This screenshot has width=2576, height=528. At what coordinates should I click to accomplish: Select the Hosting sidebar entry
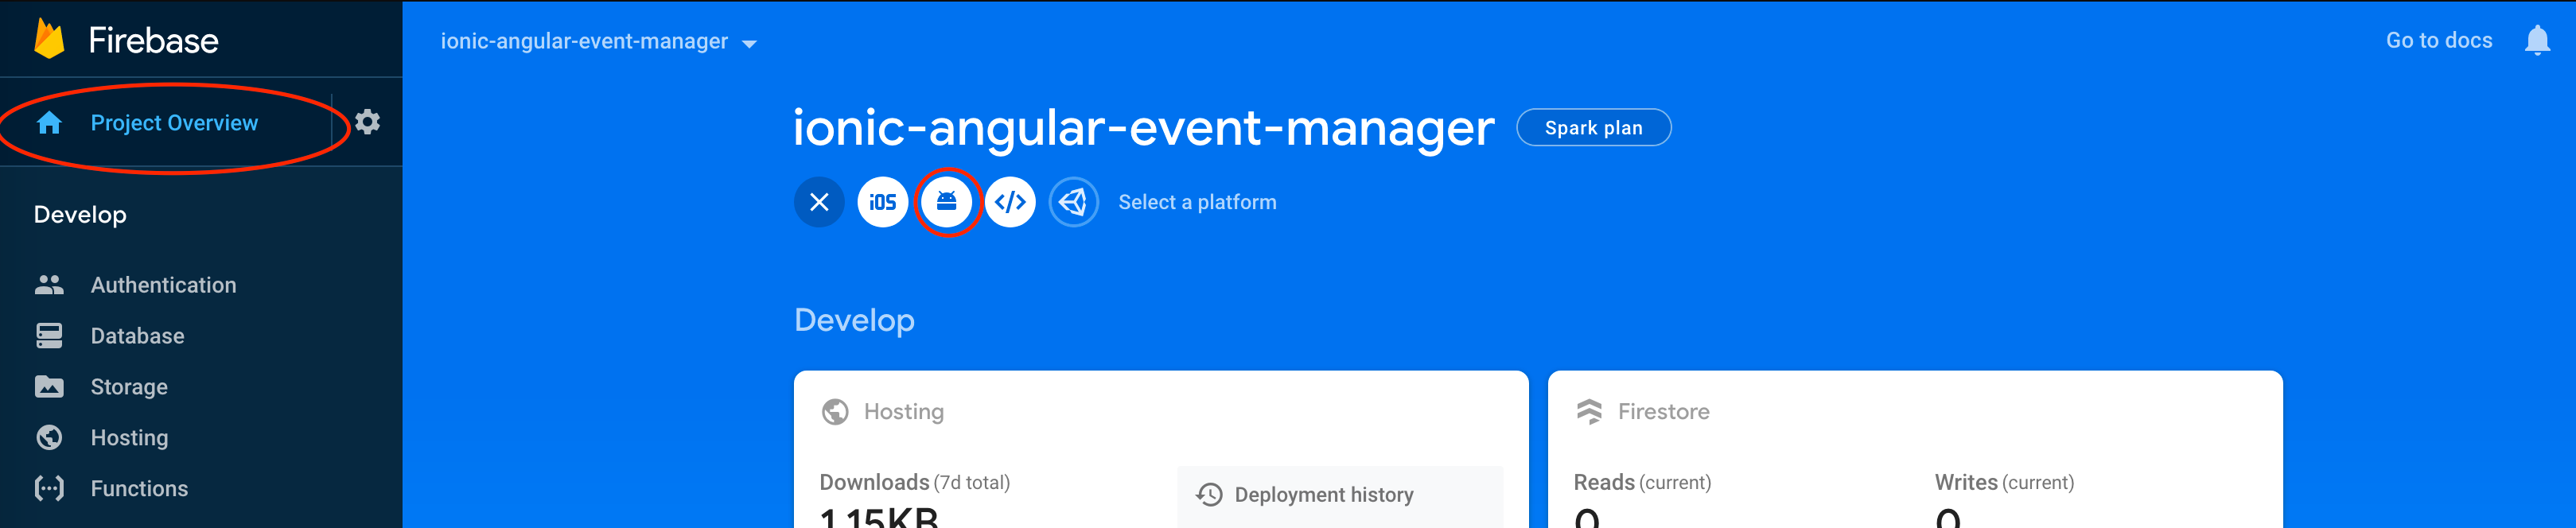click(130, 437)
